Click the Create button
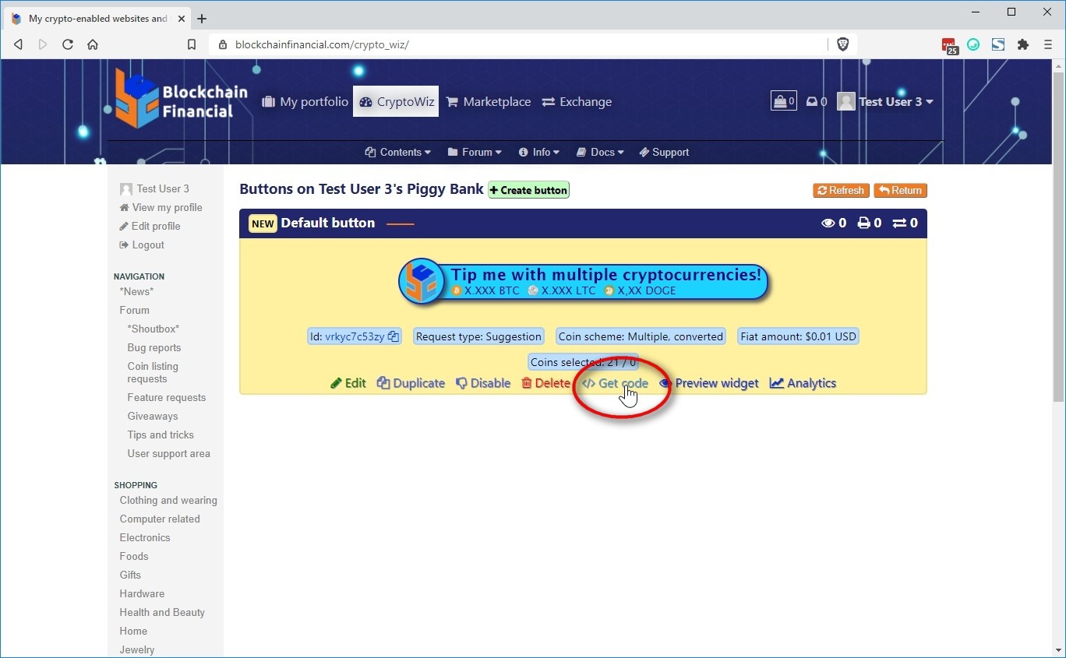This screenshot has height=658, width=1066. [528, 190]
